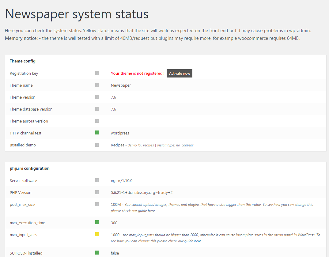This screenshot has width=329, height=257.
Task: Click the '5.6.21-1+donate.sury.org~trusty+2' PHP value
Action: pos(142,193)
